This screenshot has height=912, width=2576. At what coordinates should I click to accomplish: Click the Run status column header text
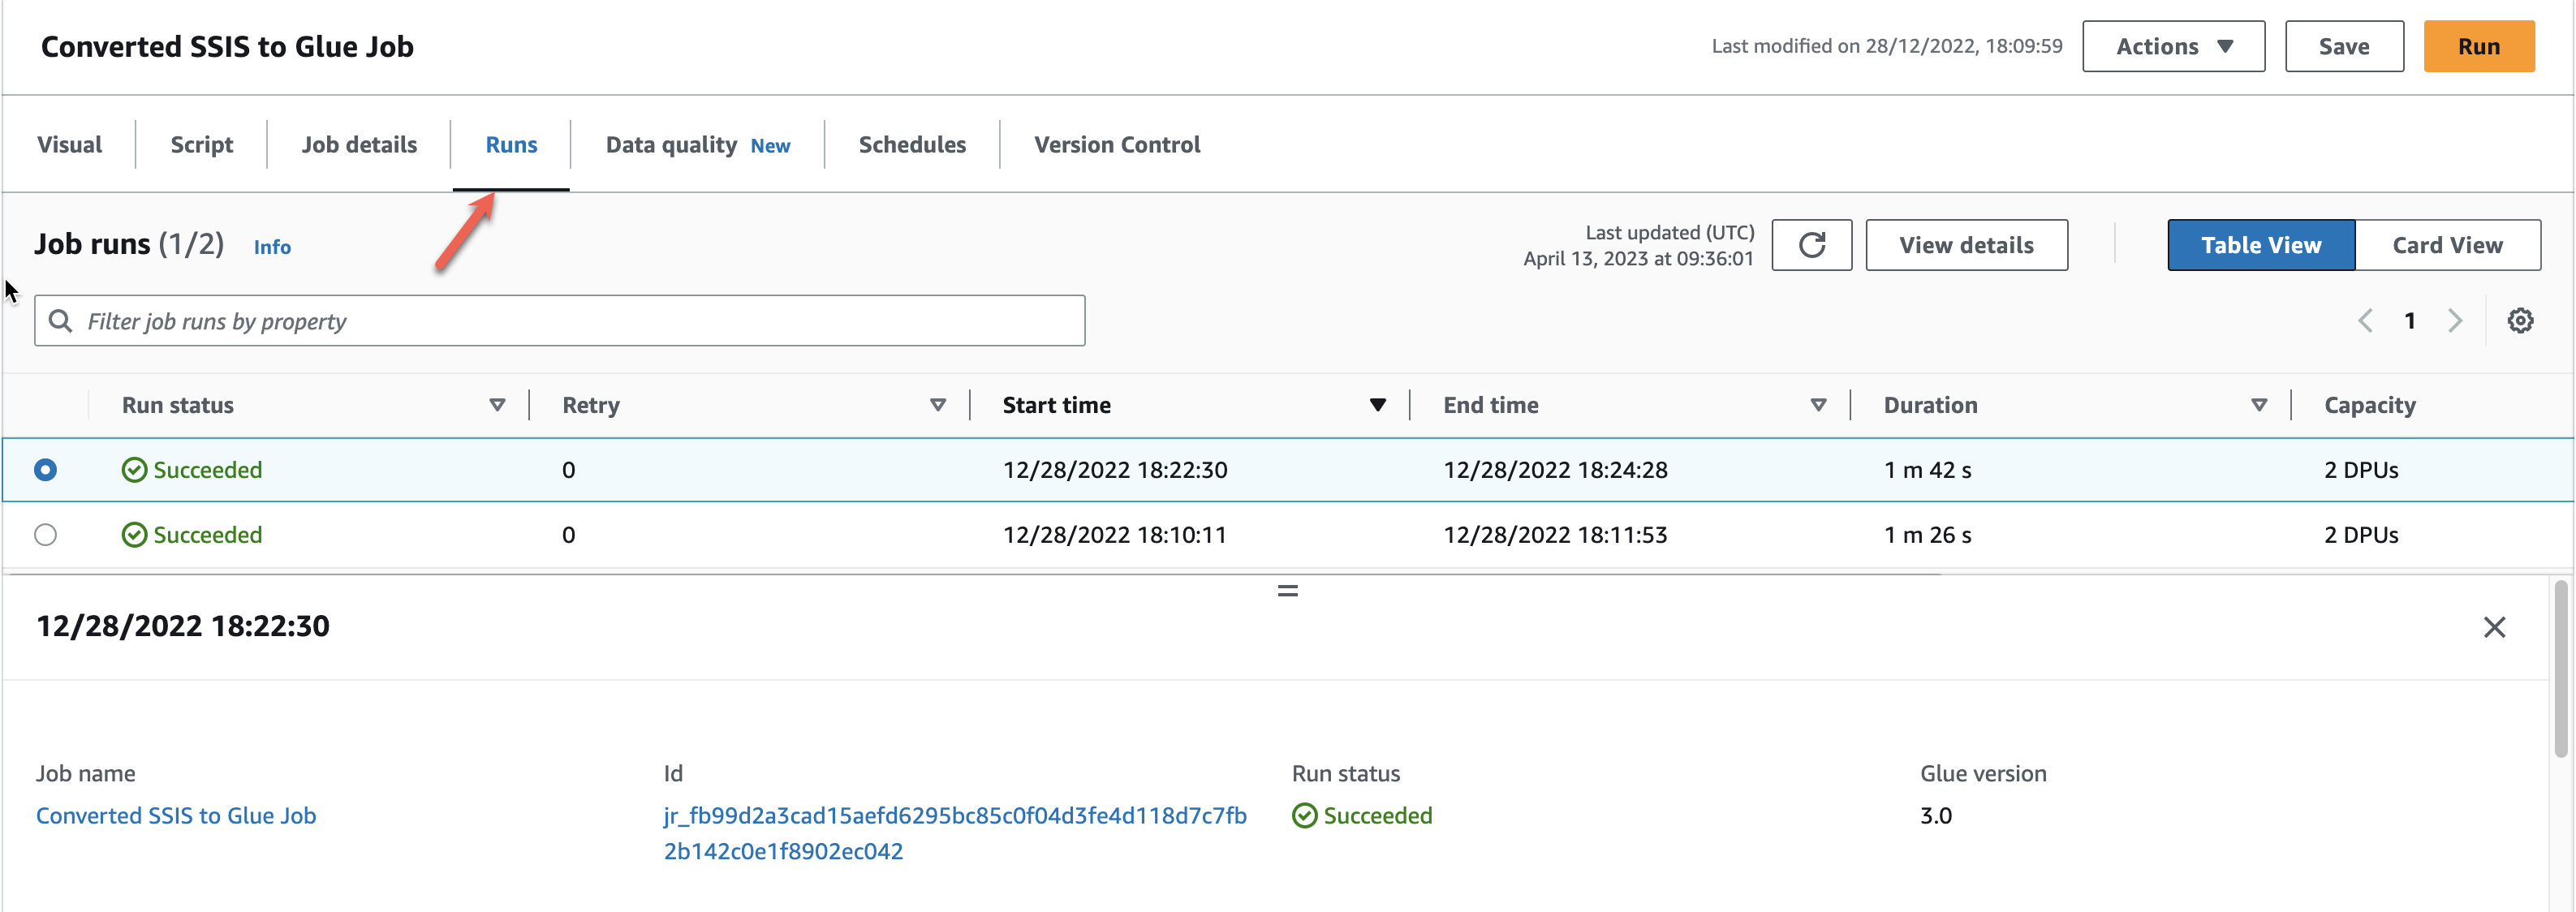[178, 405]
